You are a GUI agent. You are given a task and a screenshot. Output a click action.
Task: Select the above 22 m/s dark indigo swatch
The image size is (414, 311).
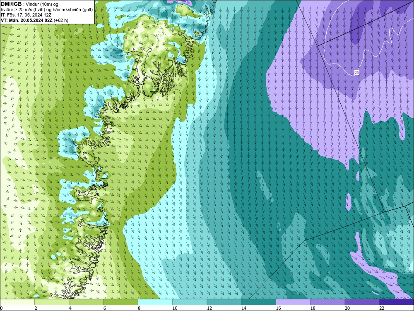point(396,302)
